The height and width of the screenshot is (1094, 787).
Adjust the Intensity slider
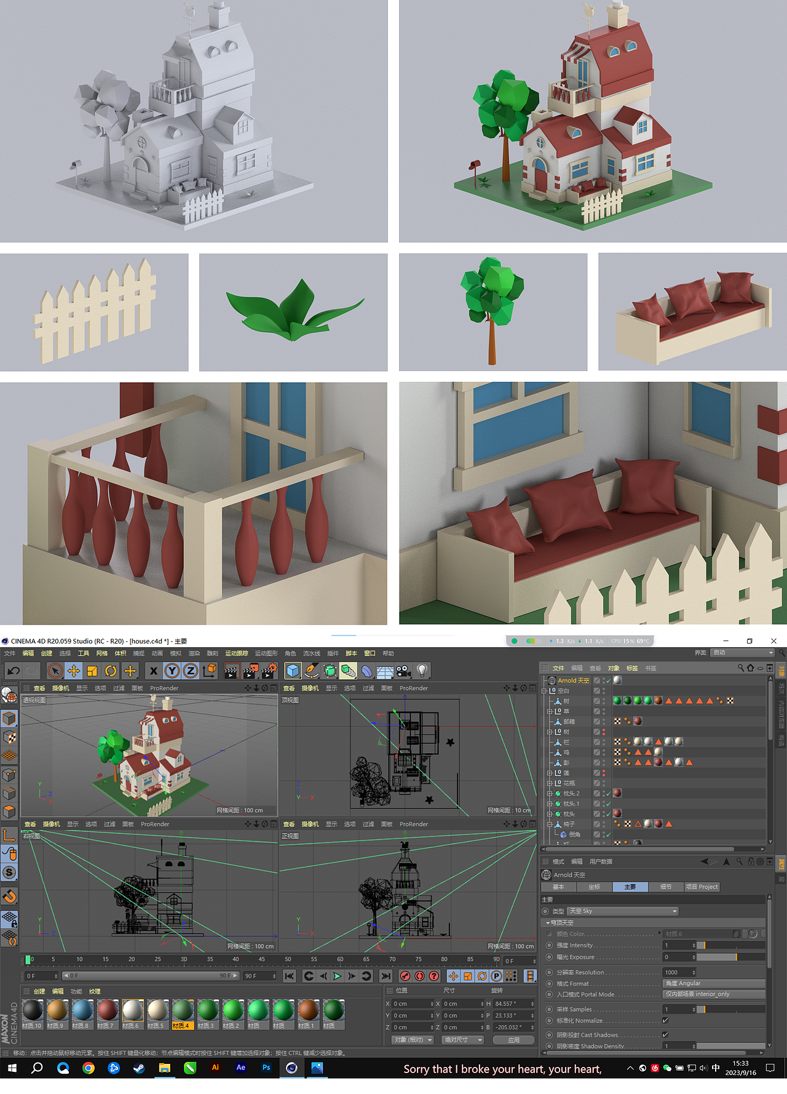pyautogui.click(x=731, y=945)
